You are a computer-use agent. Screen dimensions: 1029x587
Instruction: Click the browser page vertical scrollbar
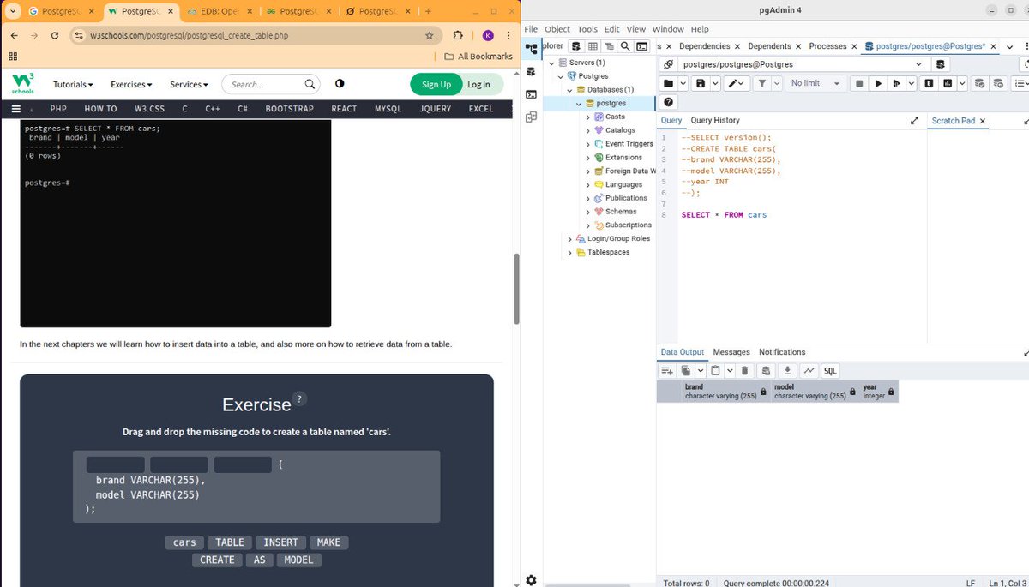515,288
